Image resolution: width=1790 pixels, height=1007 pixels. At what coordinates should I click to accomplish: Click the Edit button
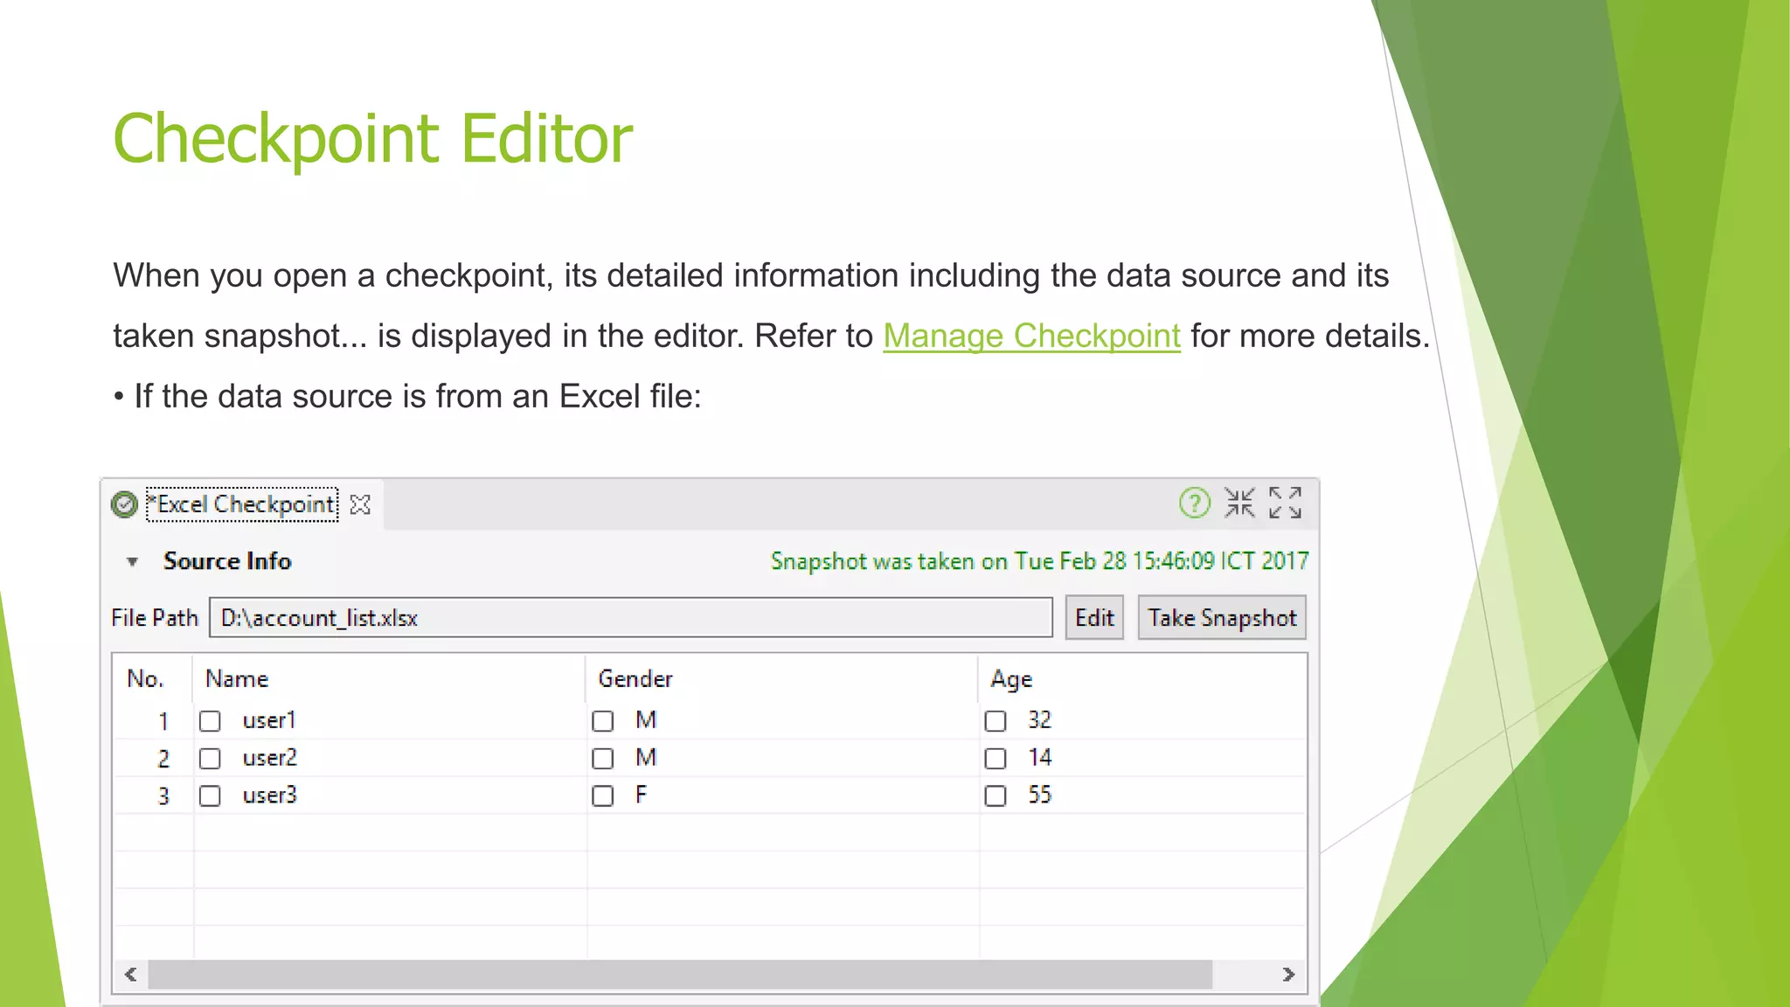tap(1094, 618)
